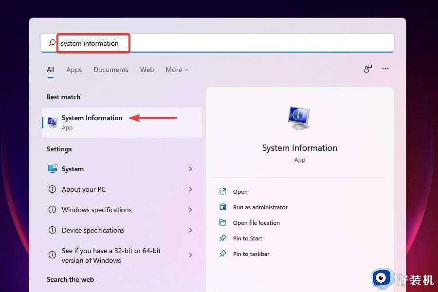Expand the About your PC chevron
This screenshot has height=292, width=438.
pyautogui.click(x=190, y=189)
